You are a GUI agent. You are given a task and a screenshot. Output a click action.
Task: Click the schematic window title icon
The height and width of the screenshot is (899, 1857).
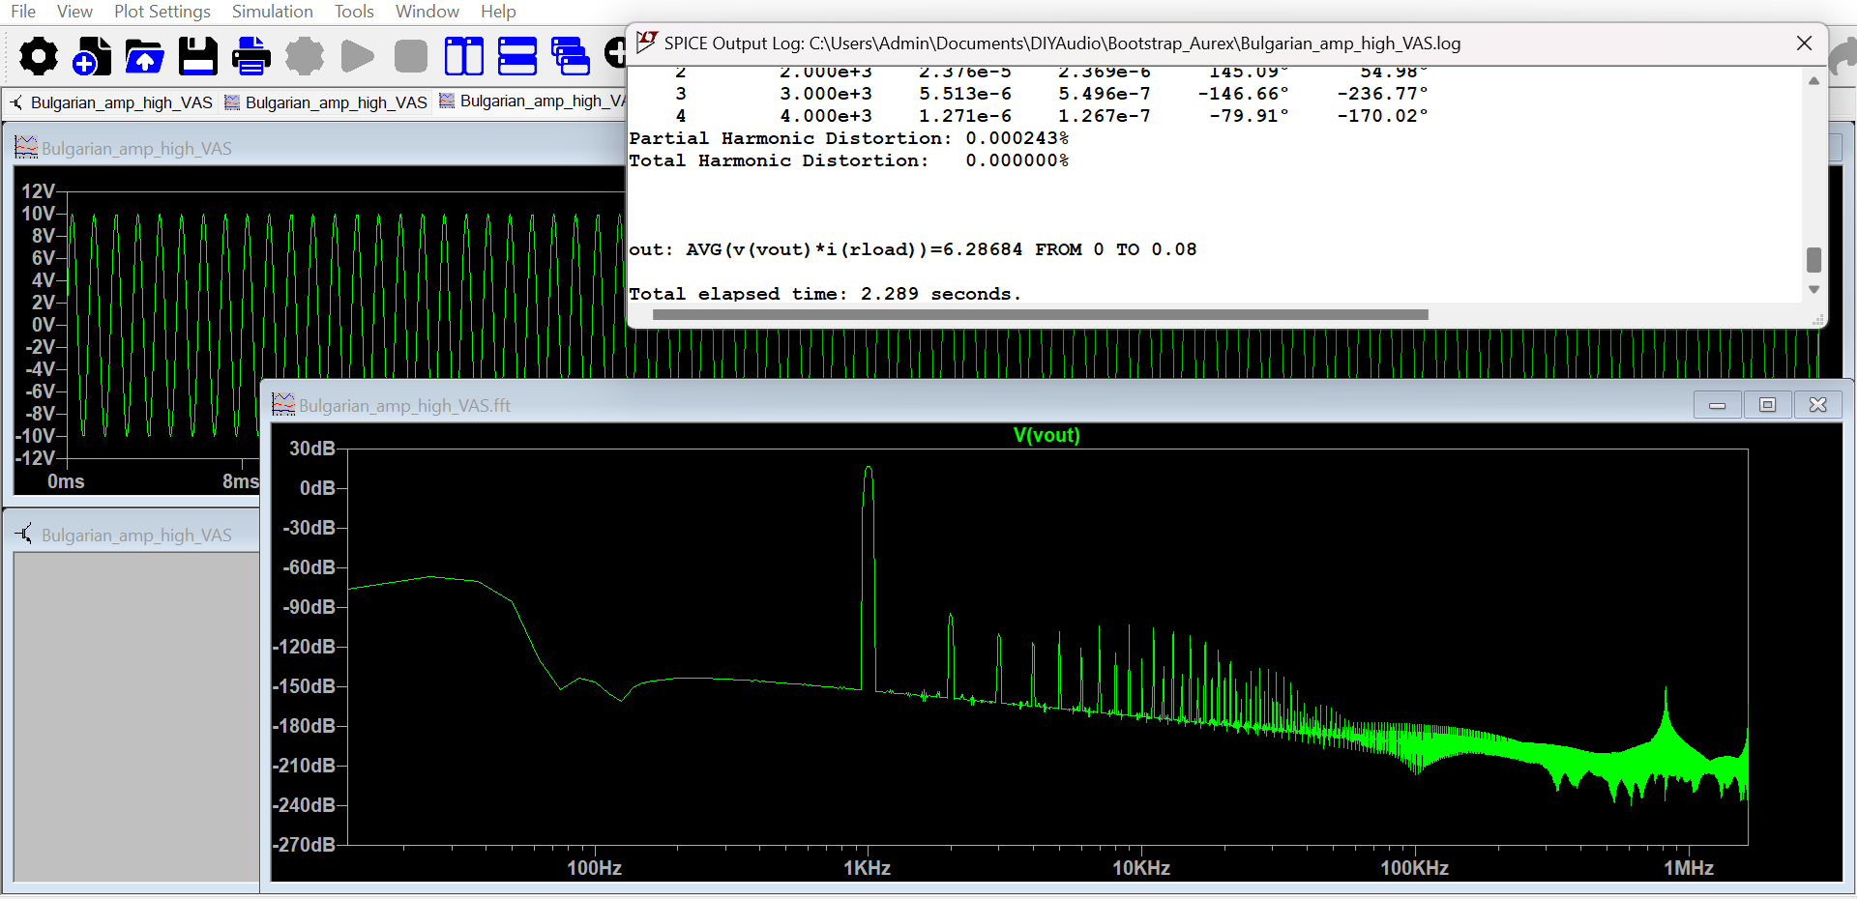[x=25, y=534]
